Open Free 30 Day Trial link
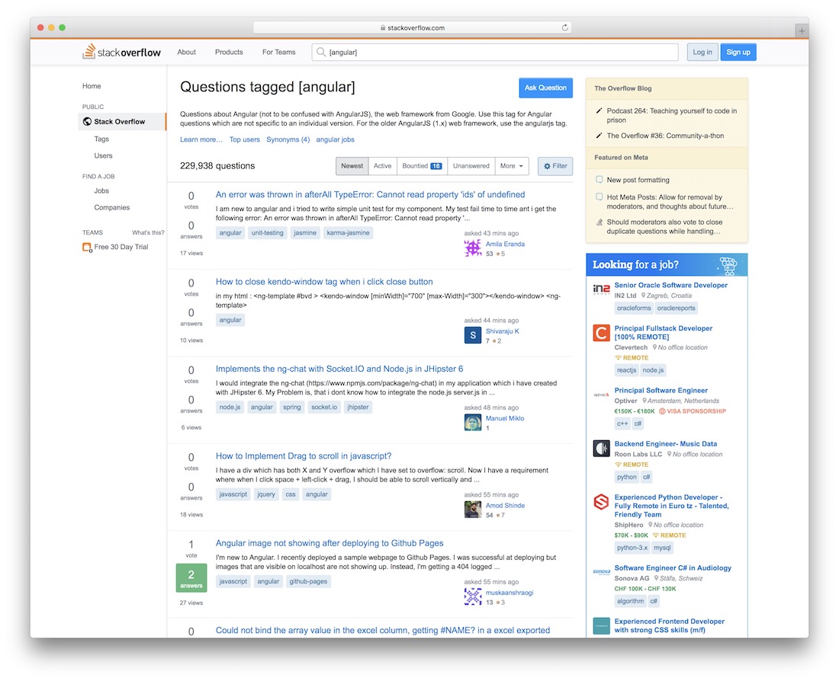 tap(121, 247)
